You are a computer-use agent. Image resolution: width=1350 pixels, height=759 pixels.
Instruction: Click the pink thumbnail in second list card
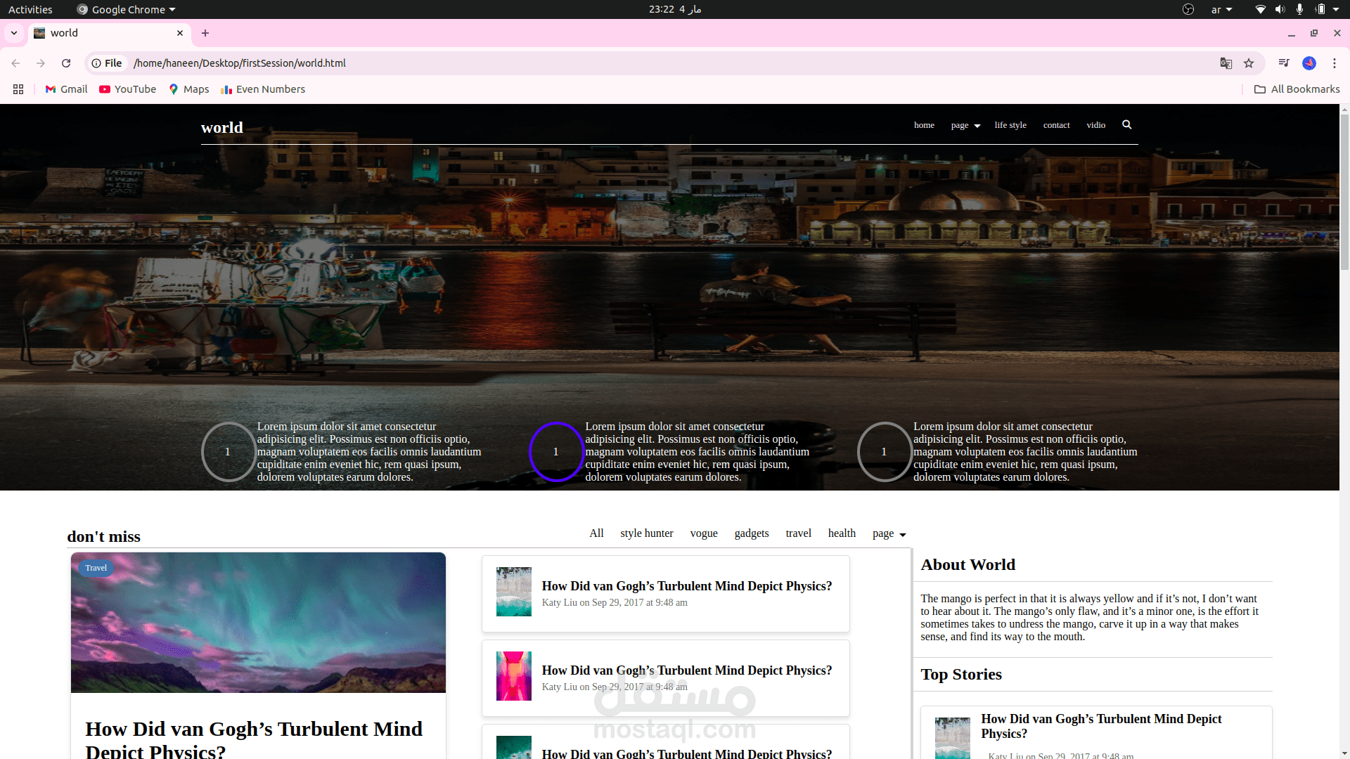pyautogui.click(x=514, y=676)
